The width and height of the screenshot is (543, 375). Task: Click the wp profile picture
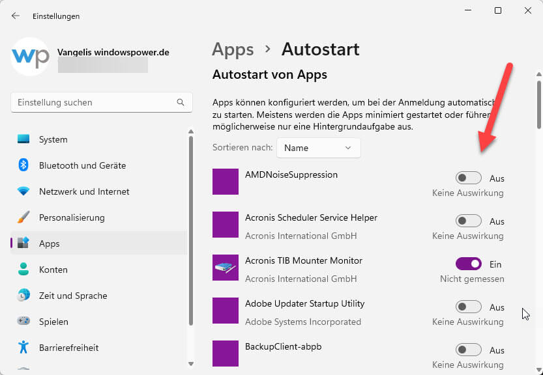point(30,57)
